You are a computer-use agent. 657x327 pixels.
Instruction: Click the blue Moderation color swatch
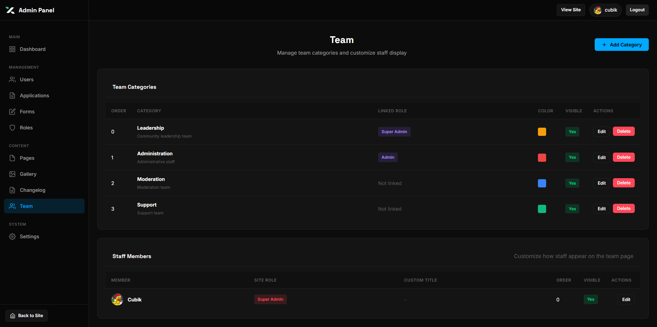[x=542, y=183]
